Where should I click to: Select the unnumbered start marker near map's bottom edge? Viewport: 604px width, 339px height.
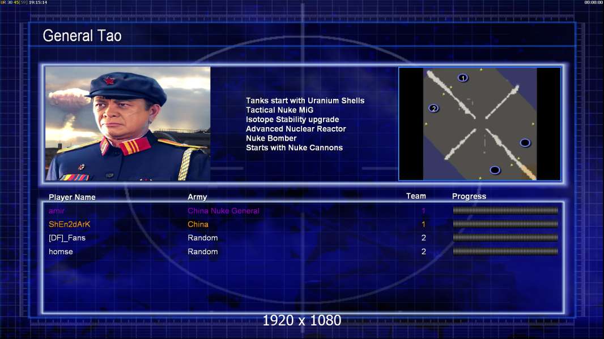point(495,169)
